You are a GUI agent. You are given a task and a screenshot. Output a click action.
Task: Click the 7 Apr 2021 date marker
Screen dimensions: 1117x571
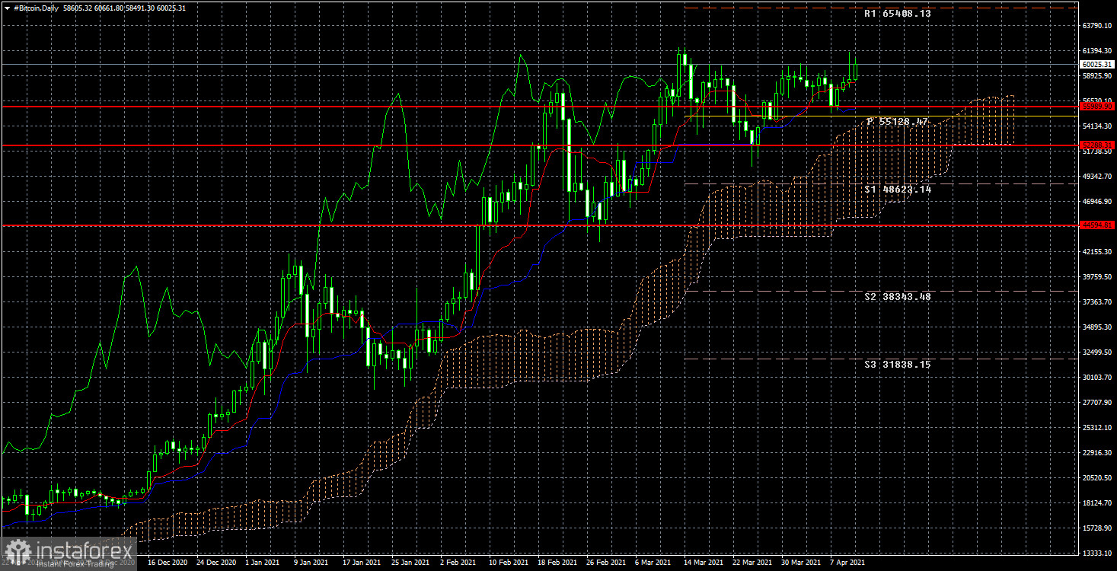pyautogui.click(x=847, y=563)
